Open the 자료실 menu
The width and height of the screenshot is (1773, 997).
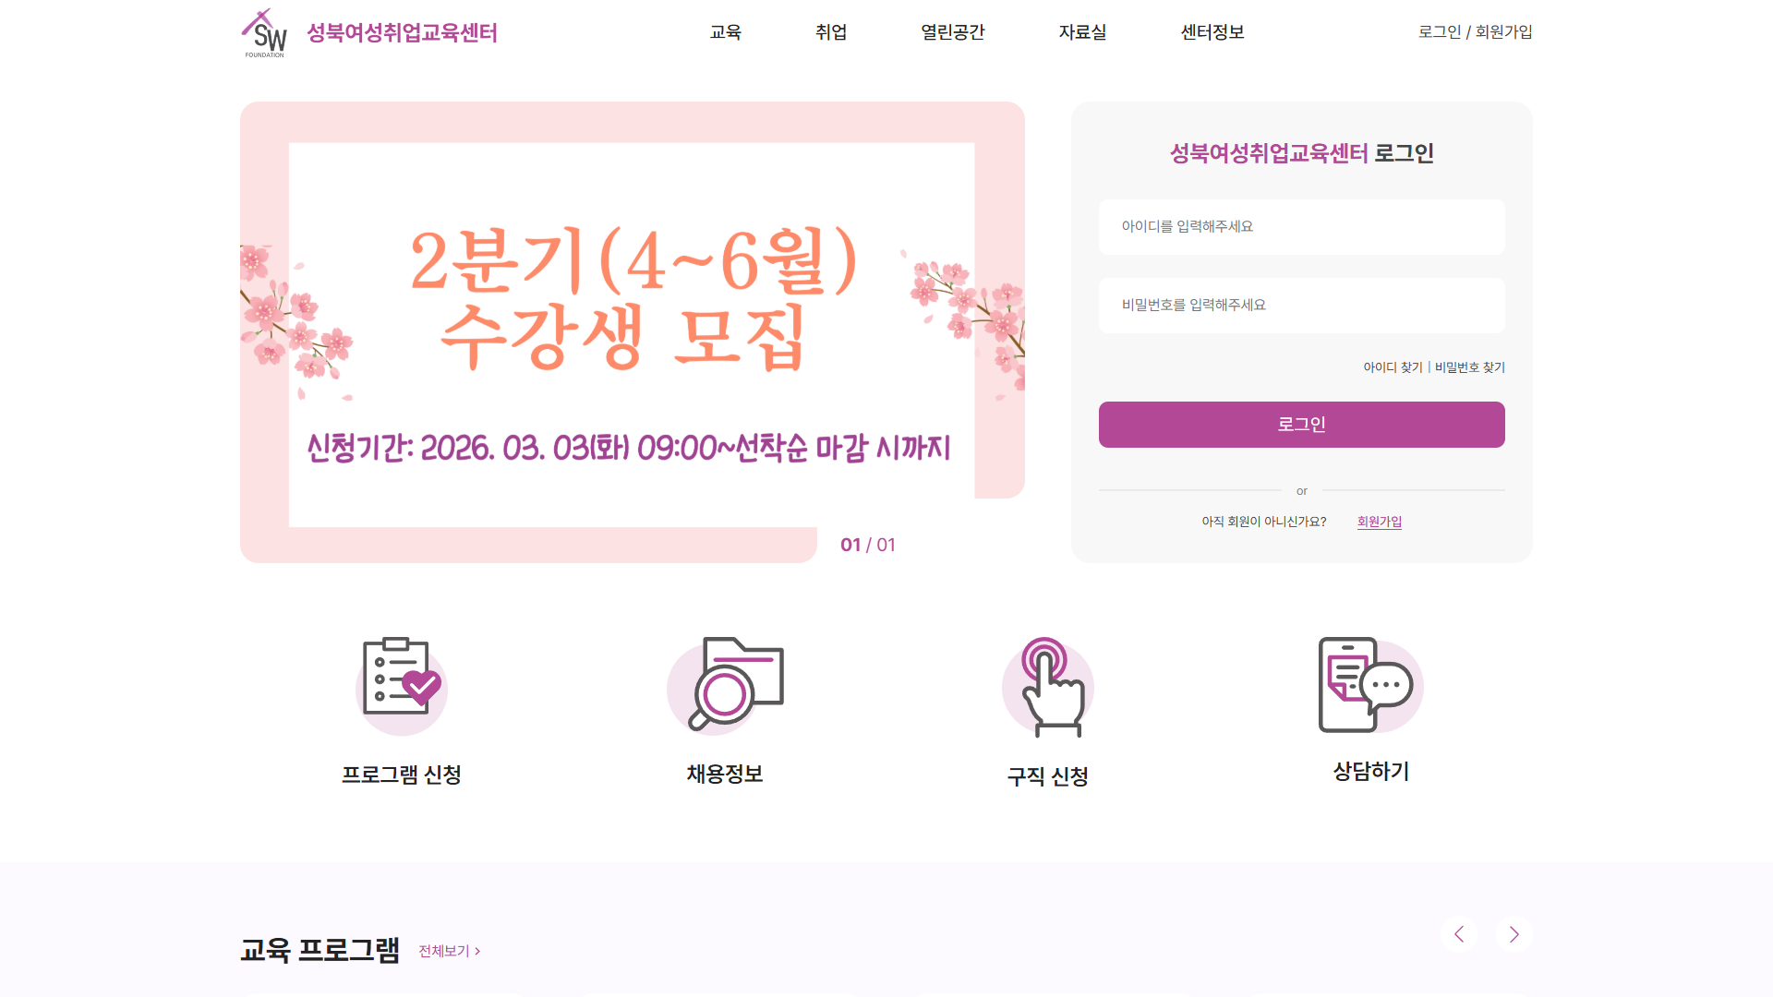click(1083, 32)
